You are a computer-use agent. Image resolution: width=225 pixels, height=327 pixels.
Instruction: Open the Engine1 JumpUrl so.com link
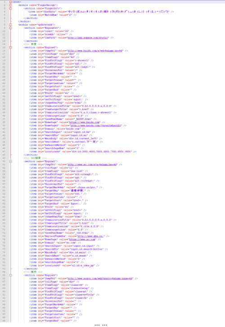point(92,164)
